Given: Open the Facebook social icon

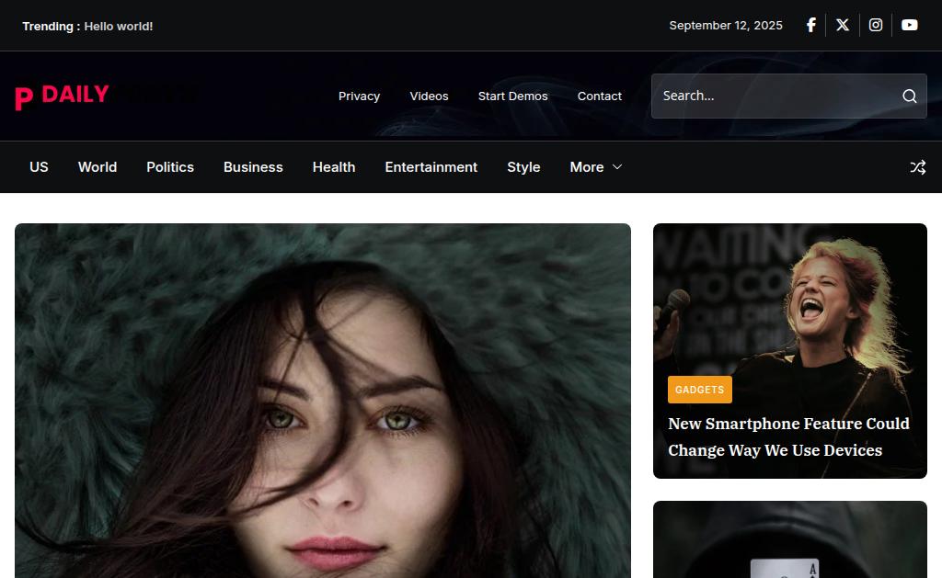Looking at the screenshot, I should [811, 25].
